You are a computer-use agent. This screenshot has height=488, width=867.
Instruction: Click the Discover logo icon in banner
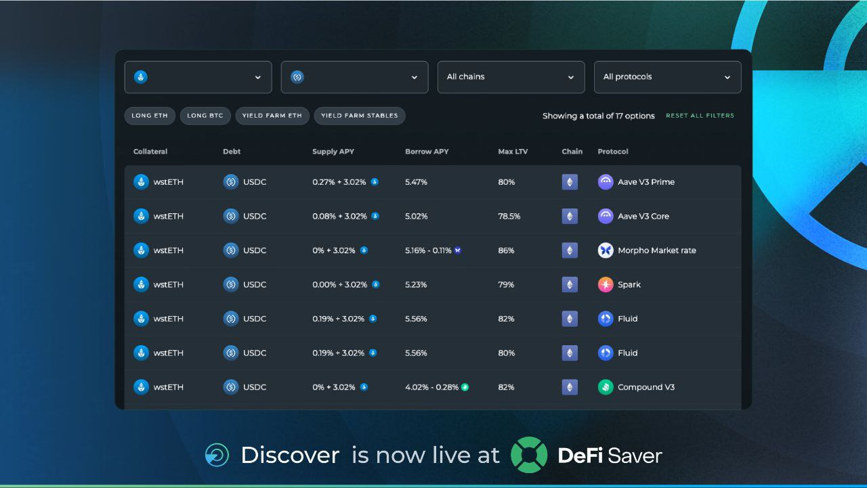point(217,455)
